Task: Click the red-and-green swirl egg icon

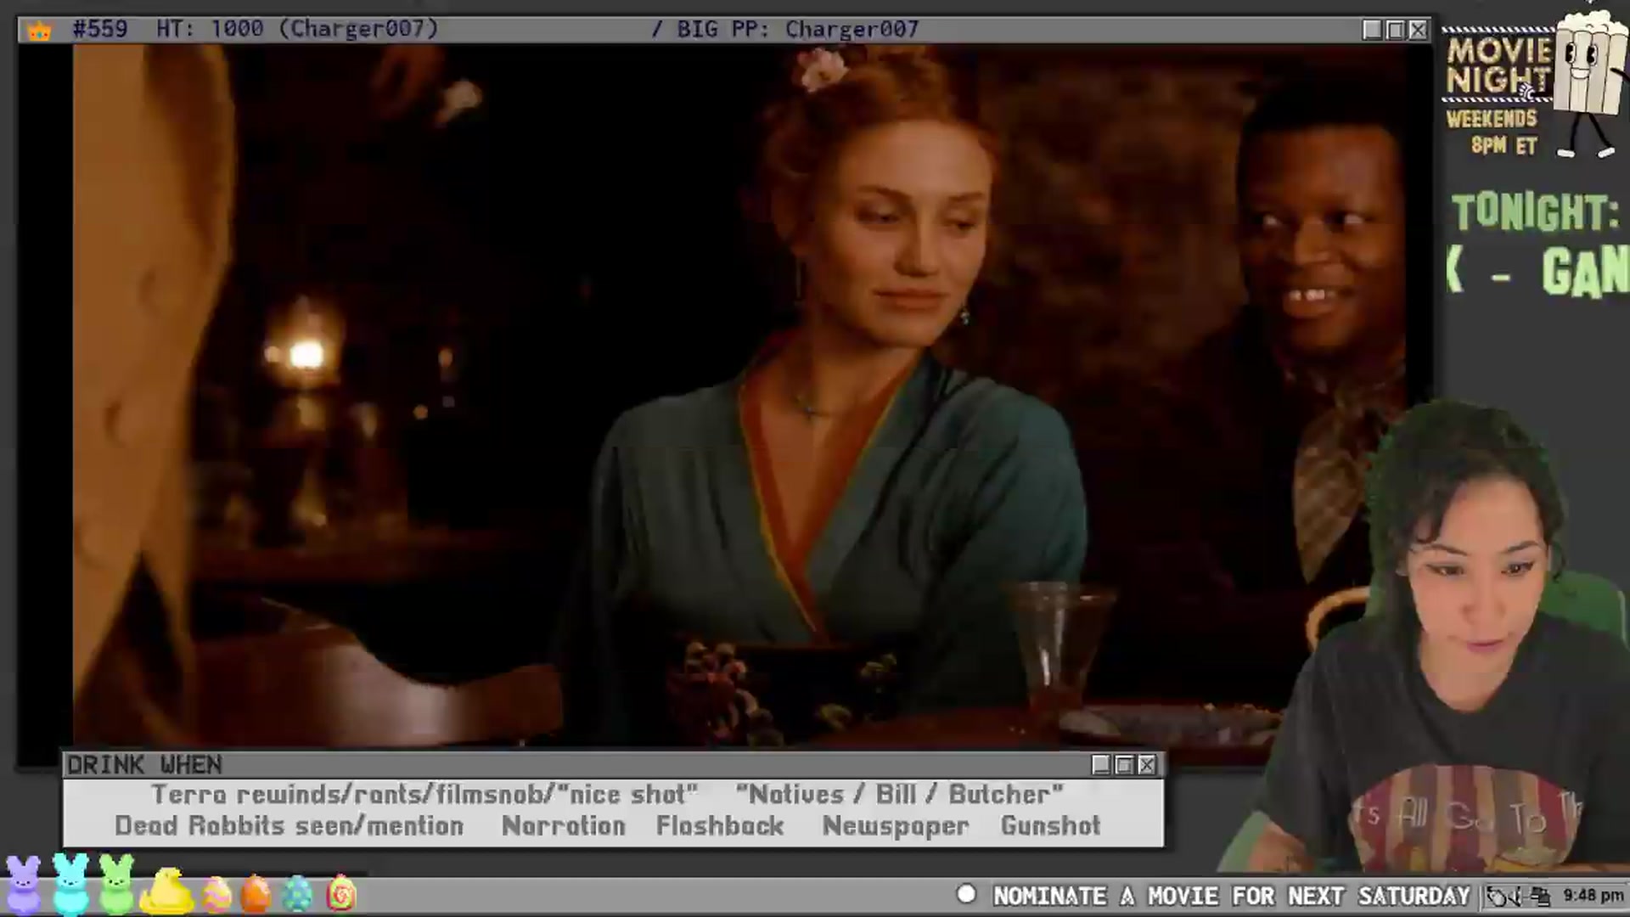Action: click(341, 893)
